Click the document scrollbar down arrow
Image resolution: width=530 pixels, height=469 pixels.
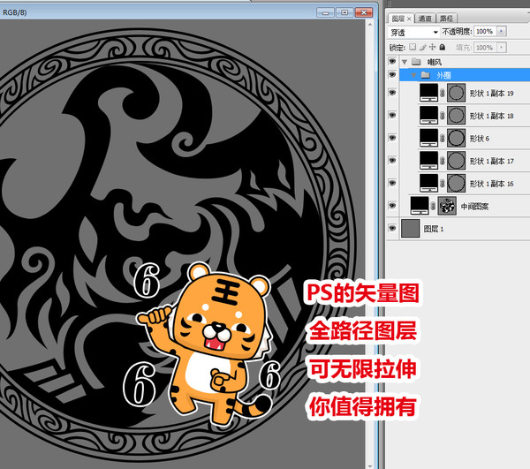pyautogui.click(x=370, y=465)
